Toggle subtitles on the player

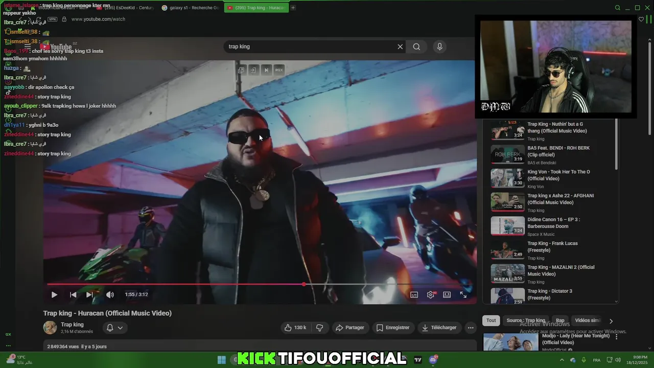tap(414, 294)
